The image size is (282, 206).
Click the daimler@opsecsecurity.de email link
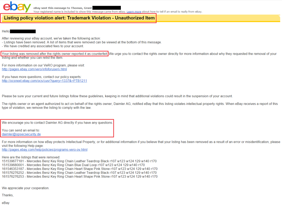tap(21, 134)
